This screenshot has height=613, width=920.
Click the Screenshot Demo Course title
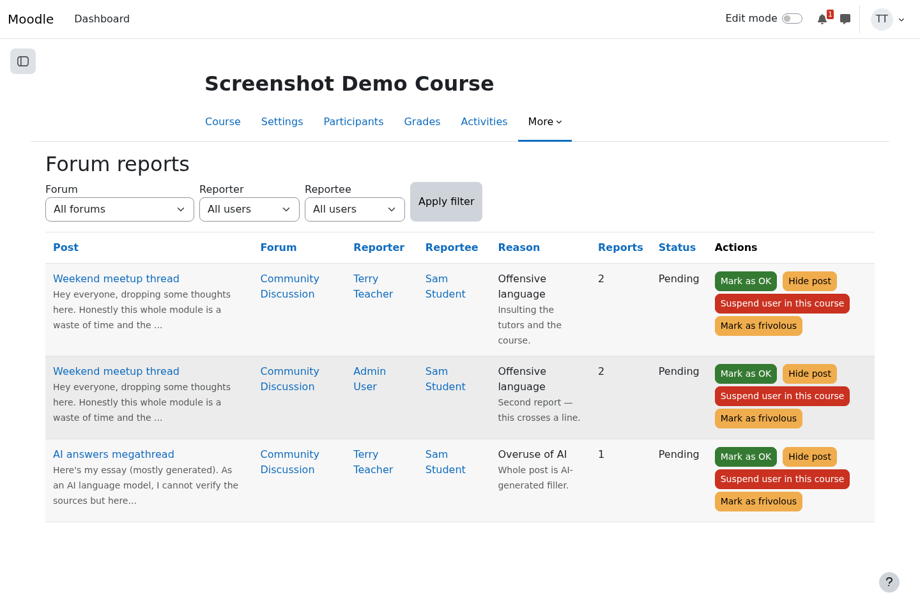coord(349,84)
